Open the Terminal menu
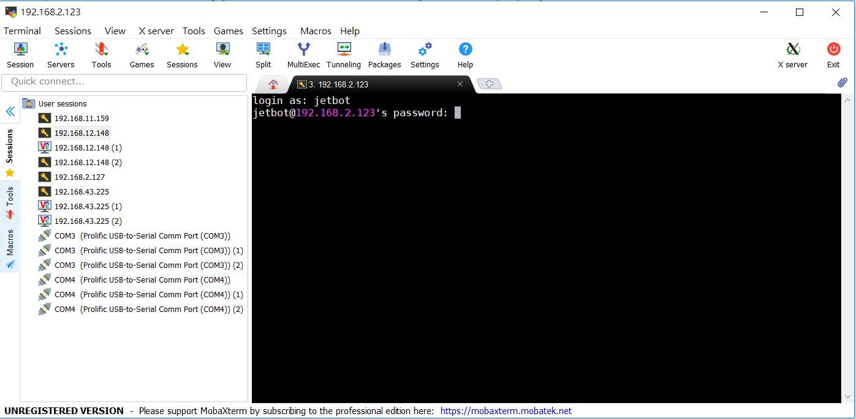 (23, 31)
